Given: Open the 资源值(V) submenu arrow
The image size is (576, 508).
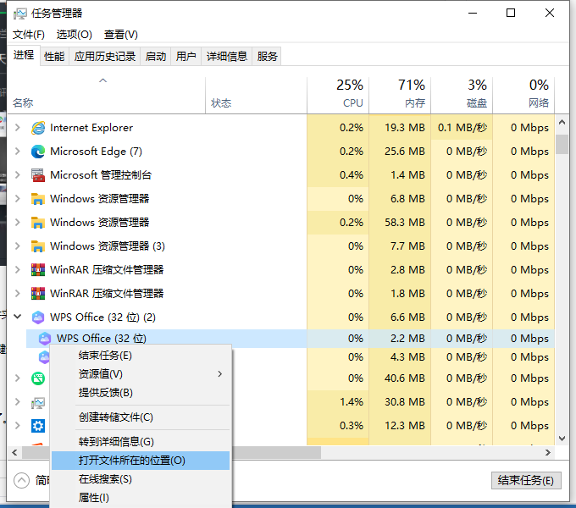Looking at the screenshot, I should pos(219,374).
